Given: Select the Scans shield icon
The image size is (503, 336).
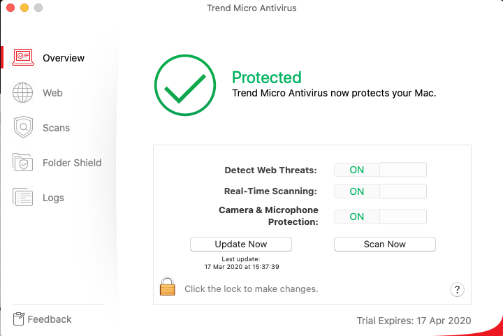Looking at the screenshot, I should tap(24, 128).
